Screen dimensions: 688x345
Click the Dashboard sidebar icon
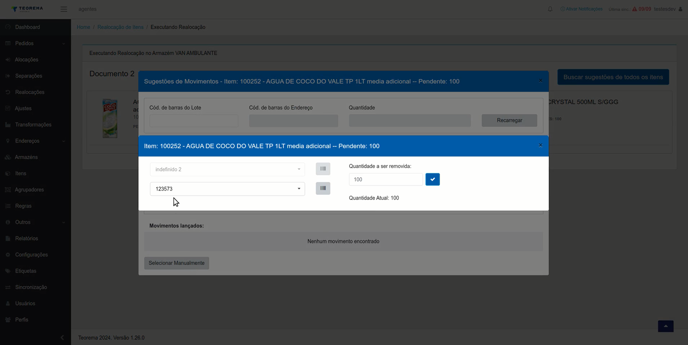[x=8, y=27]
